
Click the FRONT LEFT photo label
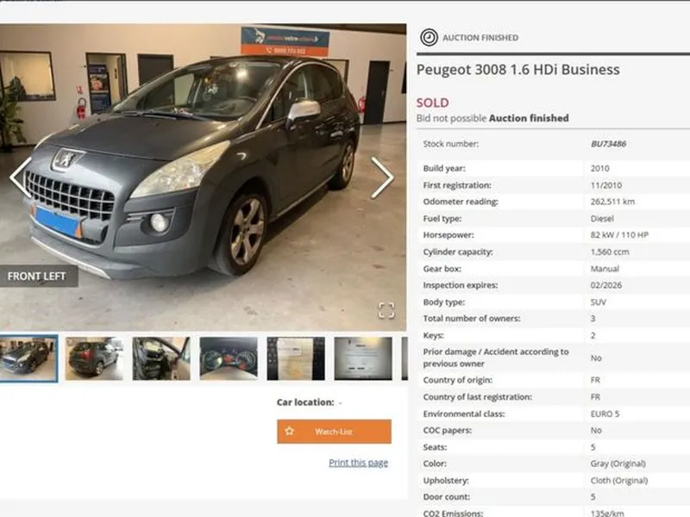[x=37, y=276]
